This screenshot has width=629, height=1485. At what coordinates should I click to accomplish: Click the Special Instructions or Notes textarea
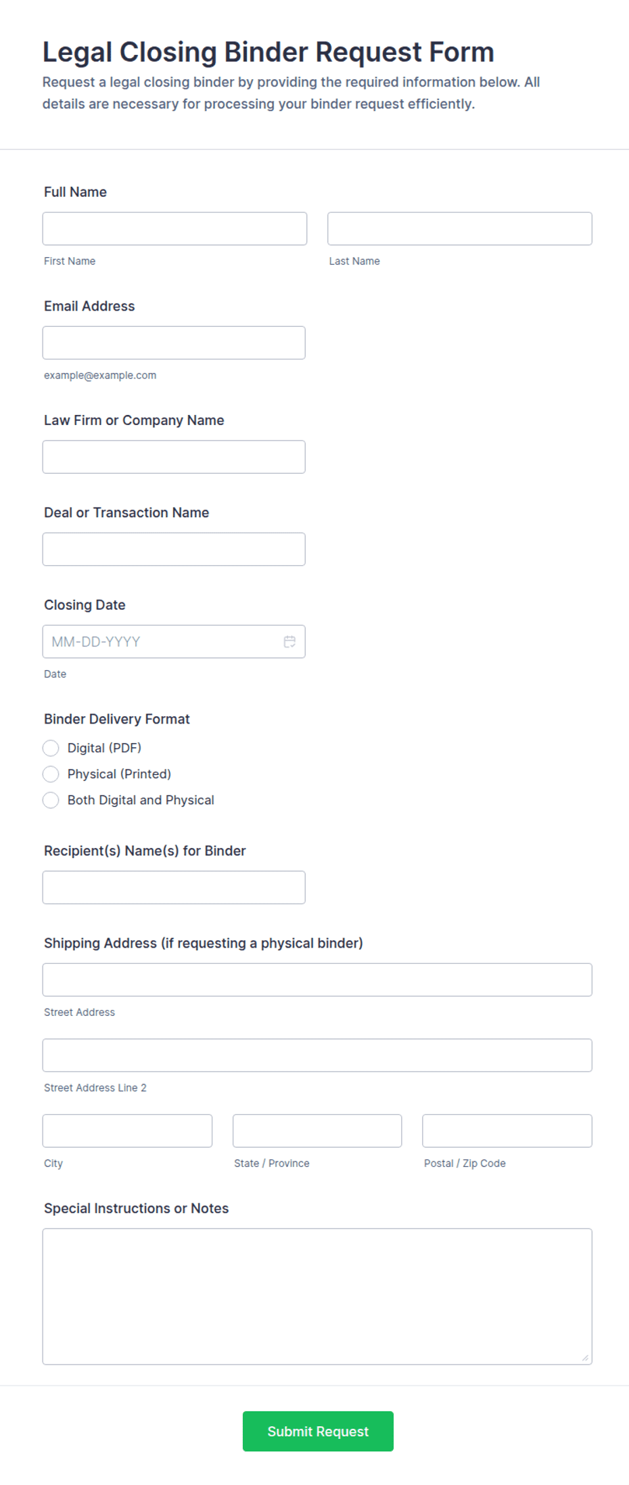coord(317,1296)
